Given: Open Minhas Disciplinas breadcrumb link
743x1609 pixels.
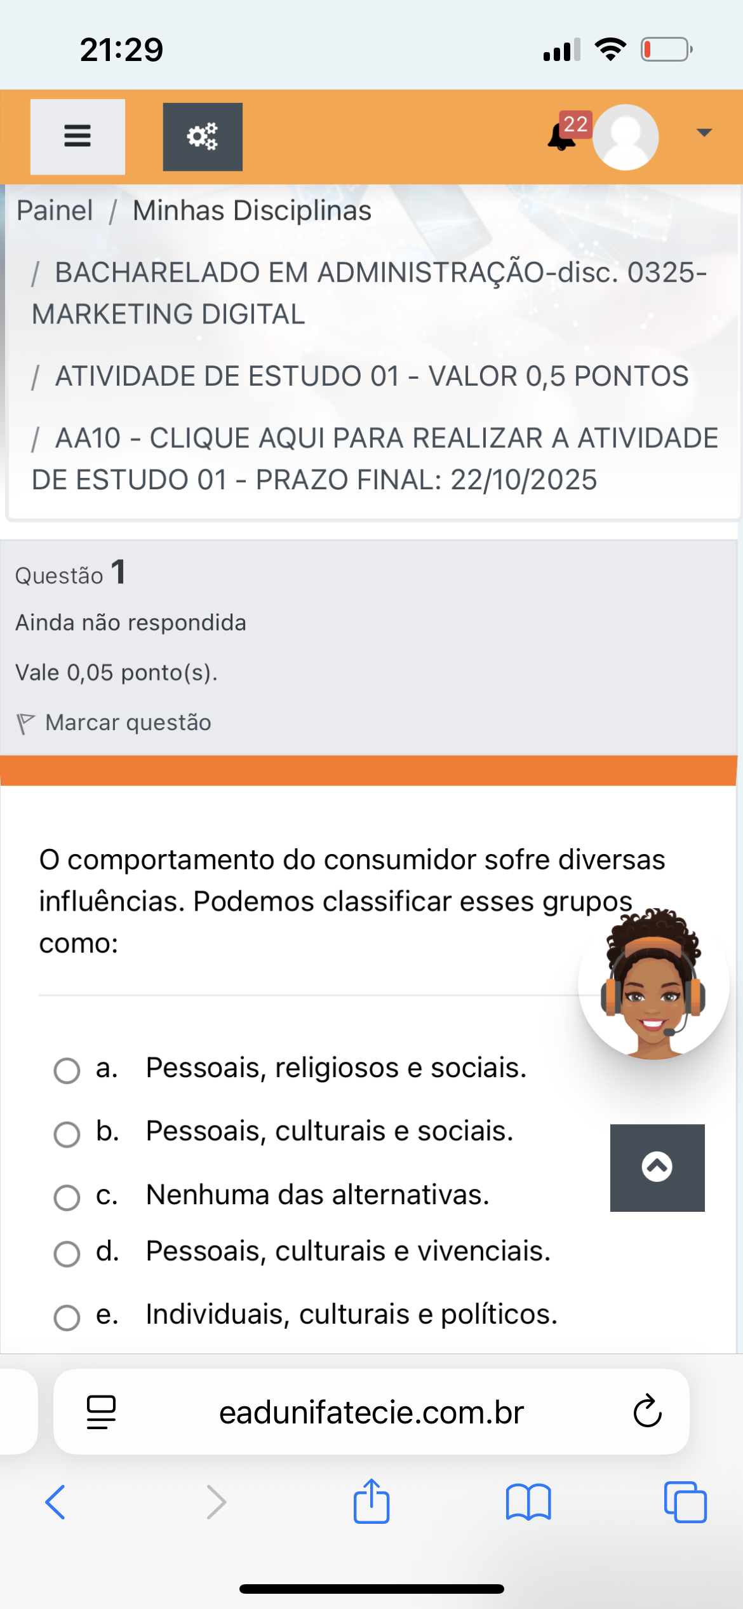Looking at the screenshot, I should coord(251,210).
